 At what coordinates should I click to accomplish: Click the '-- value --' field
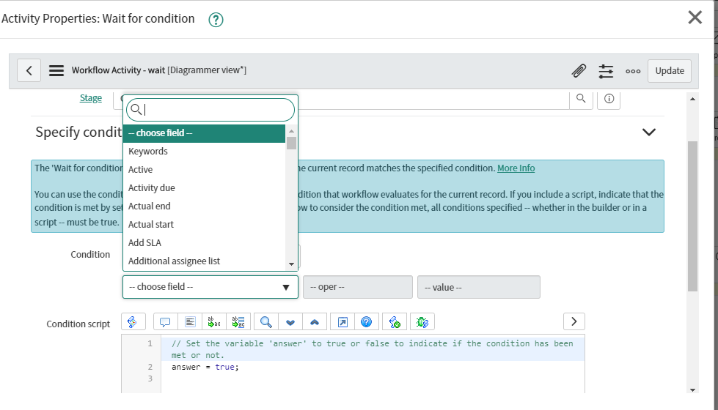click(x=478, y=287)
